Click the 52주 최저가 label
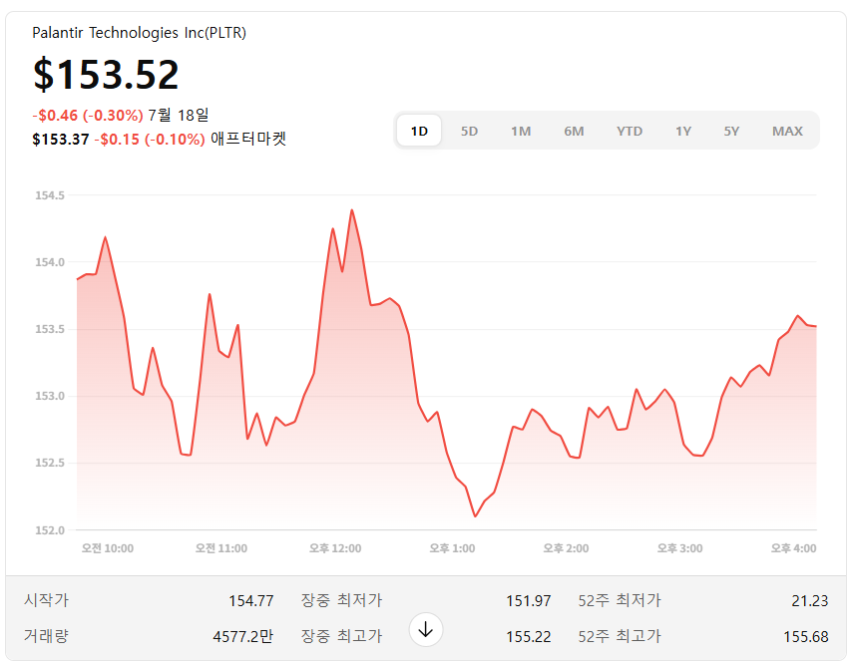This screenshot has width=852, height=665. (620, 600)
